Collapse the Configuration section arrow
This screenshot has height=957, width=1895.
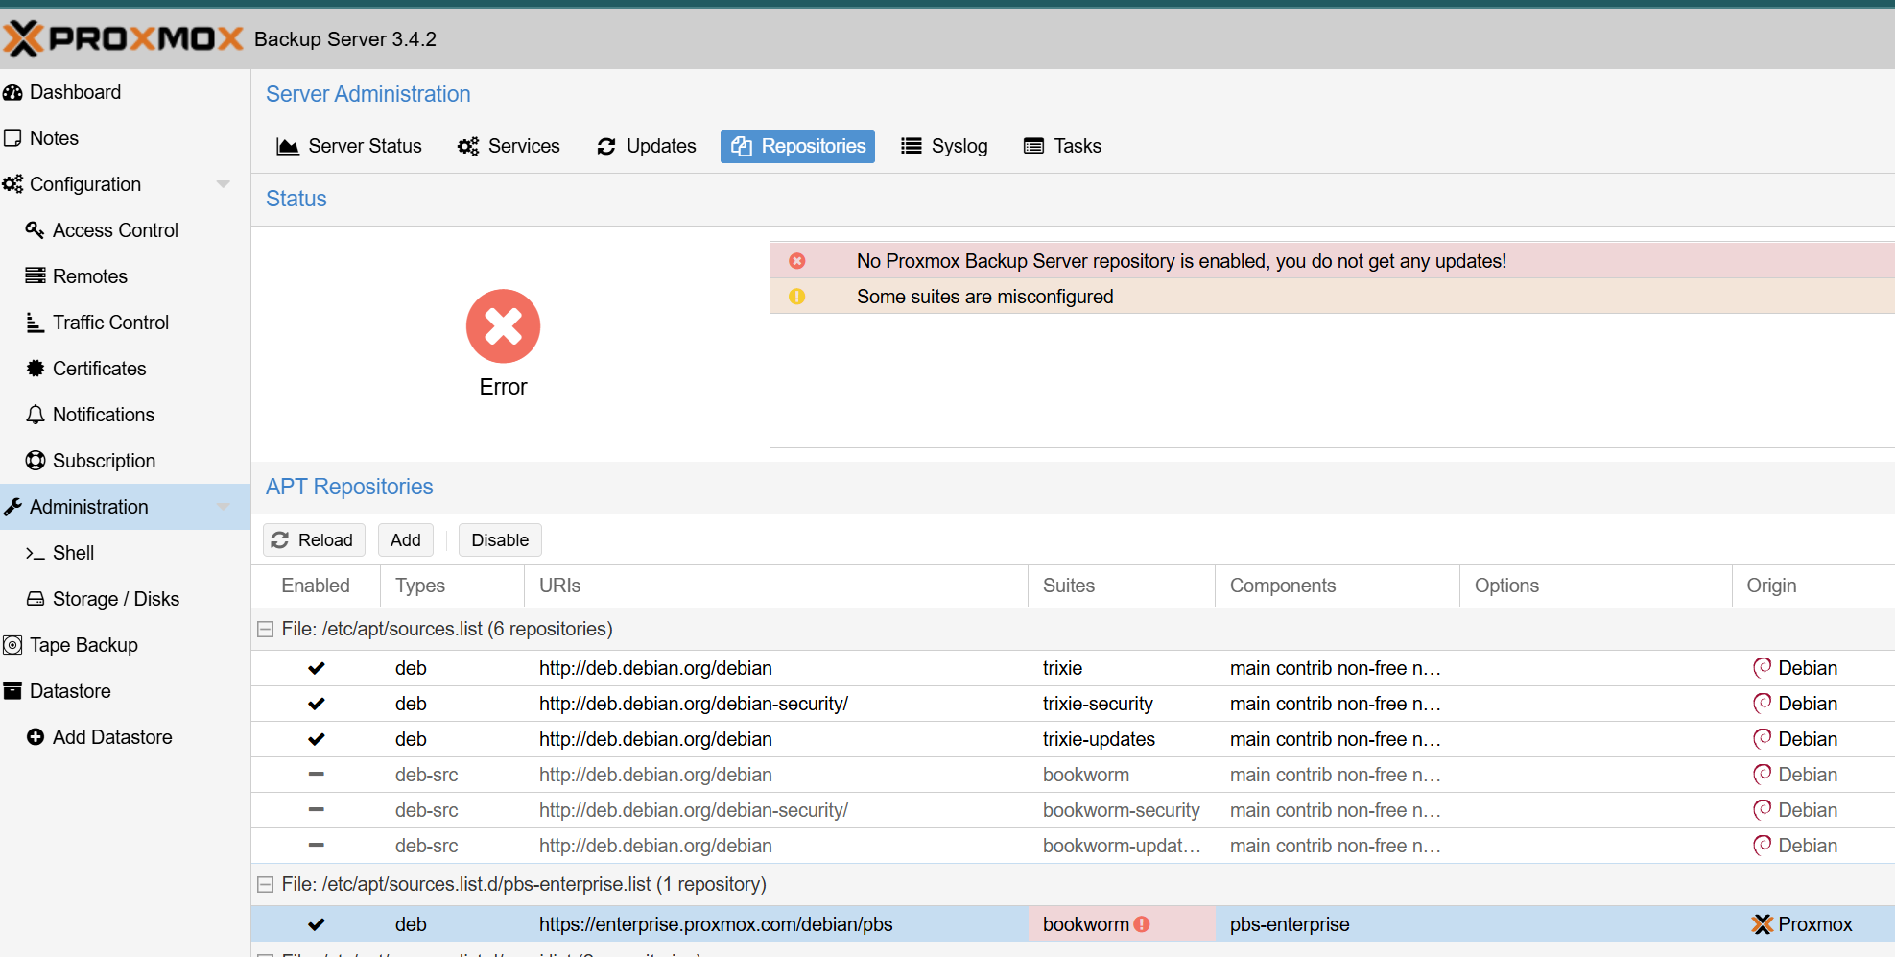coord(224,184)
